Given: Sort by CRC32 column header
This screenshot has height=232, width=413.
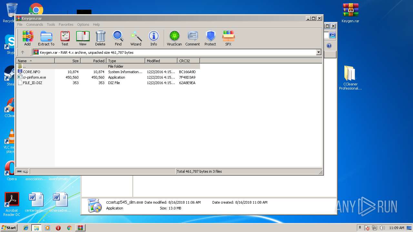Looking at the screenshot, I should pyautogui.click(x=188, y=61).
